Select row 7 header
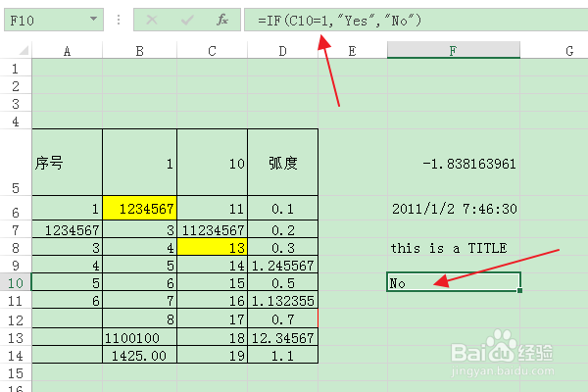This screenshot has width=588, height=392. [16, 229]
